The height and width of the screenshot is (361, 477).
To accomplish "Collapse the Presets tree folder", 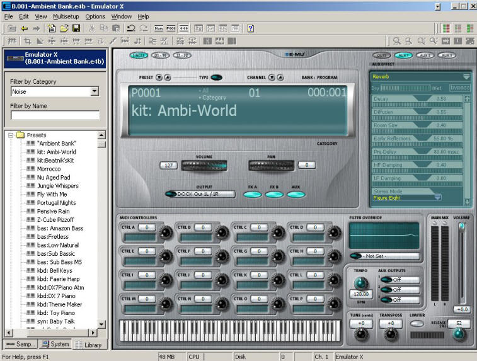I will (11, 135).
